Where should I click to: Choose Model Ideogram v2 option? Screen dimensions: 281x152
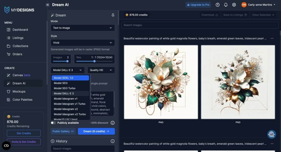point(66,109)
